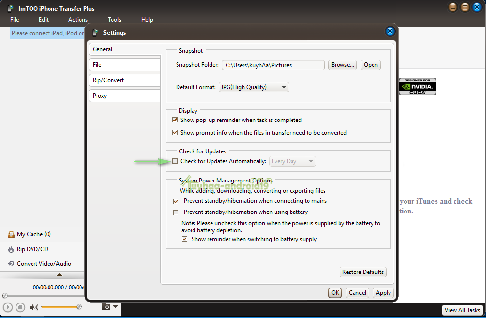Click the Stop button in player controls

(x=20, y=307)
